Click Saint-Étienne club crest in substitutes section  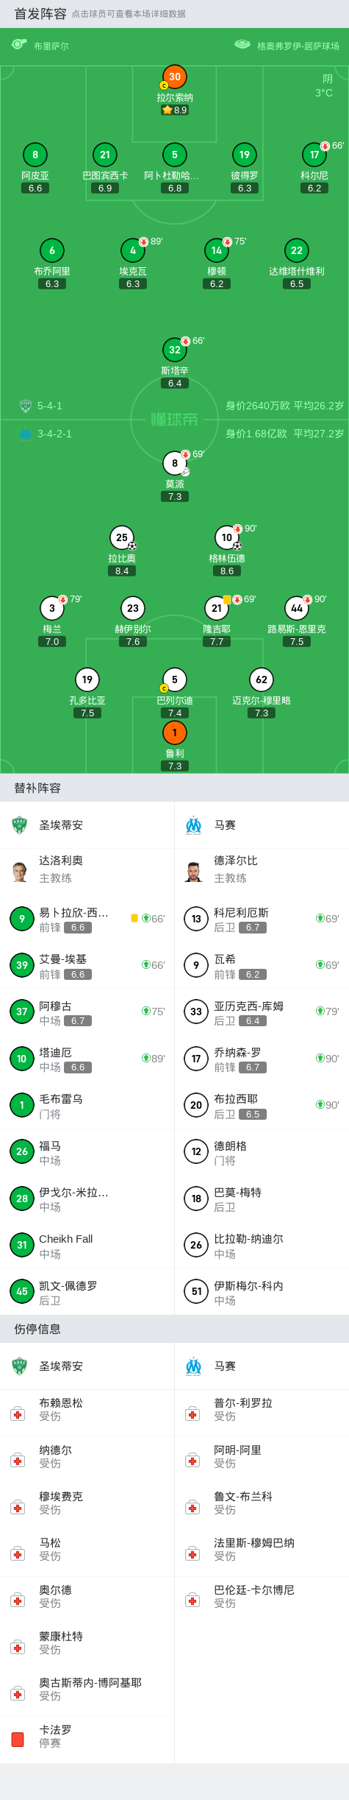(19, 825)
